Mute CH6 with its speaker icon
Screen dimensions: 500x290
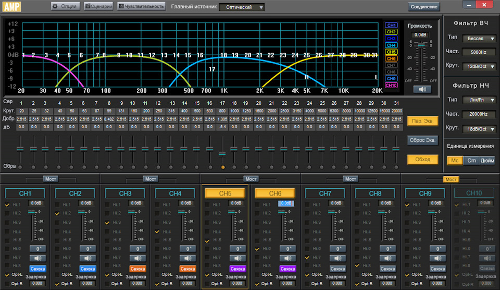(287, 258)
